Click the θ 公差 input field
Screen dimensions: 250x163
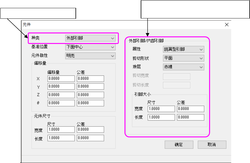click(x=90, y=103)
